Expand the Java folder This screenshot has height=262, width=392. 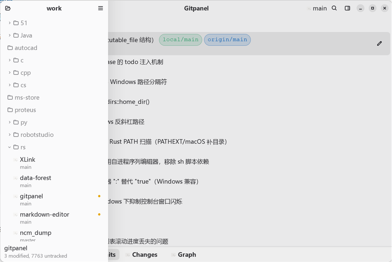(10, 35)
